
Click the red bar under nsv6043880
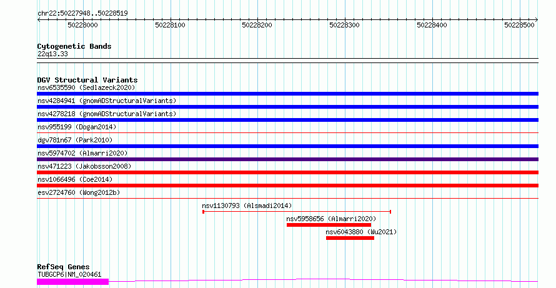pyautogui.click(x=350, y=238)
